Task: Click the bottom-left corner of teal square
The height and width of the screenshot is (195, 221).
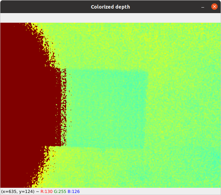Action: coord(67,147)
